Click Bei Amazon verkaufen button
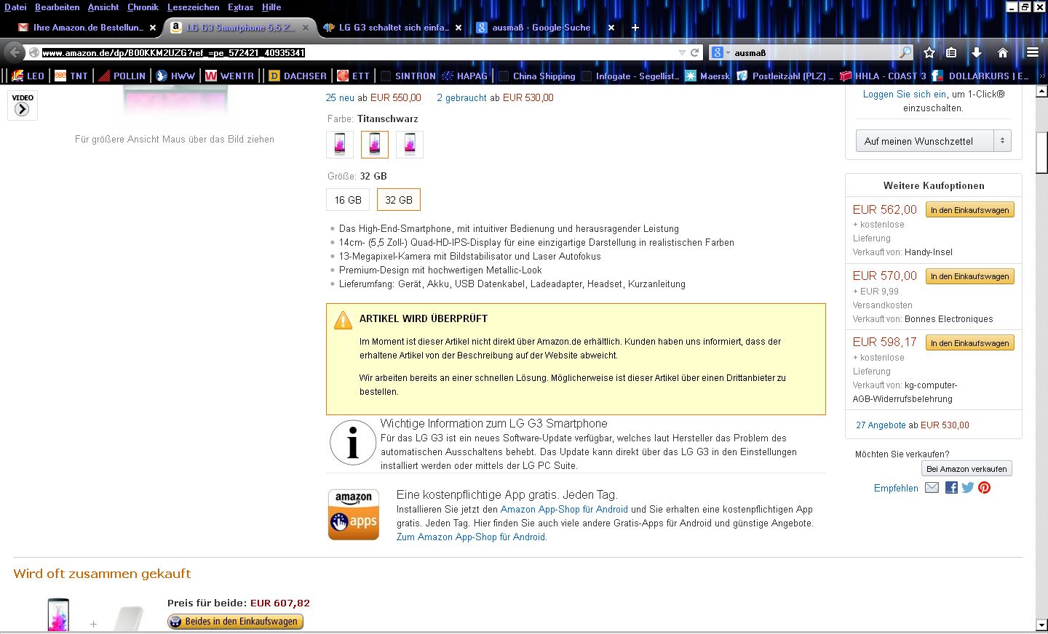This screenshot has width=1048, height=634. tap(966, 469)
